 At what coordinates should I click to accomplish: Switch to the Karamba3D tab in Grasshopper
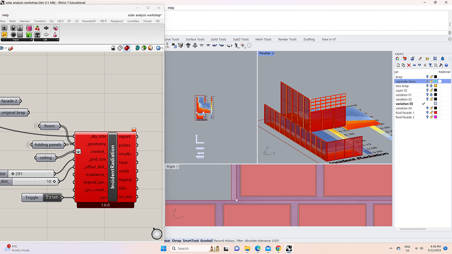[x=89, y=21]
